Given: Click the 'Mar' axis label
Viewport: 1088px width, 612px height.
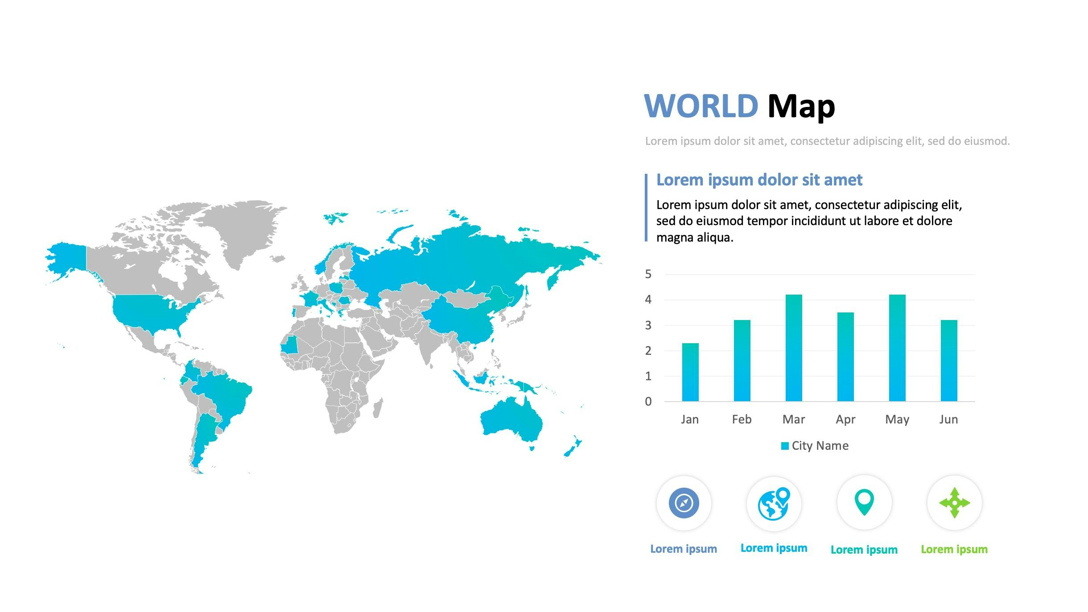Looking at the screenshot, I should click(x=794, y=419).
